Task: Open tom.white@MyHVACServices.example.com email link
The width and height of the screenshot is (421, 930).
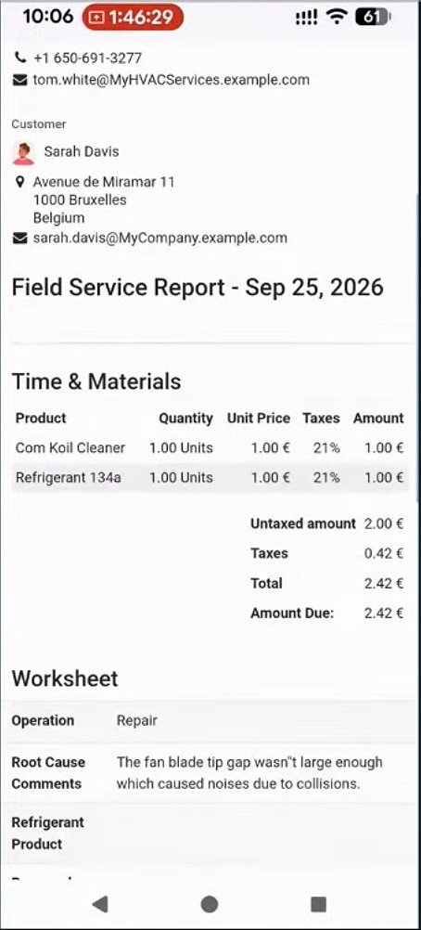Action: (172, 80)
